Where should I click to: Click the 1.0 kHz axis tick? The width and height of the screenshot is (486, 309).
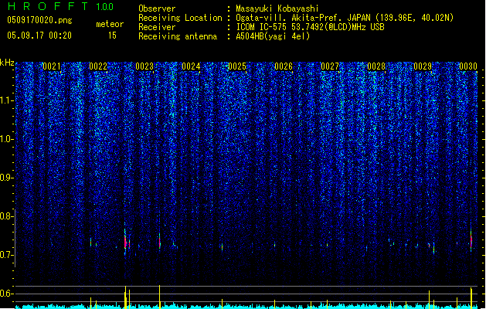(7, 139)
